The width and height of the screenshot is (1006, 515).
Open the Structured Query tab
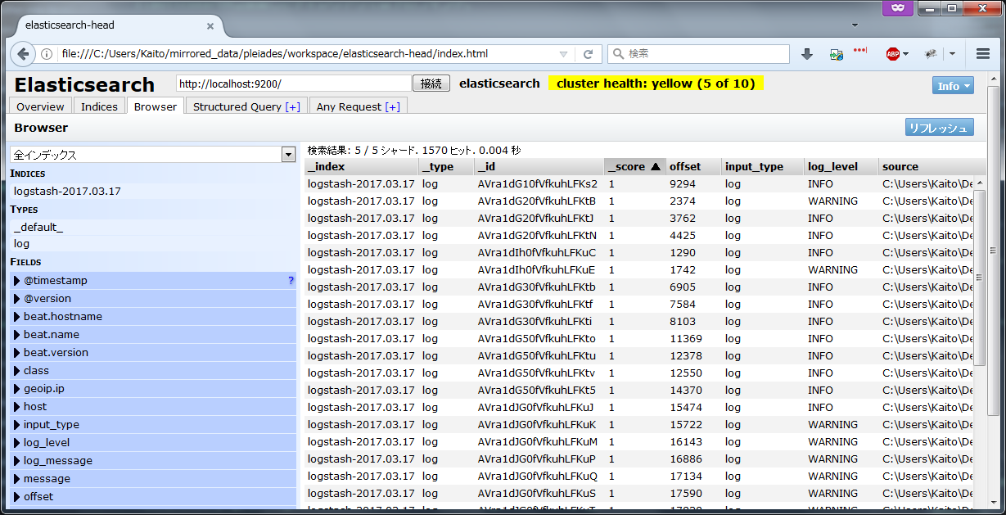pyautogui.click(x=246, y=106)
